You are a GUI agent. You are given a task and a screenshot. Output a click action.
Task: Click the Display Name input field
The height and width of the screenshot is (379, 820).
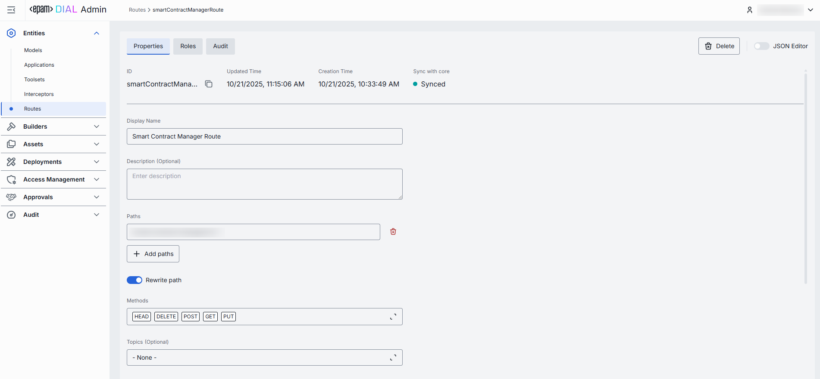pos(264,136)
